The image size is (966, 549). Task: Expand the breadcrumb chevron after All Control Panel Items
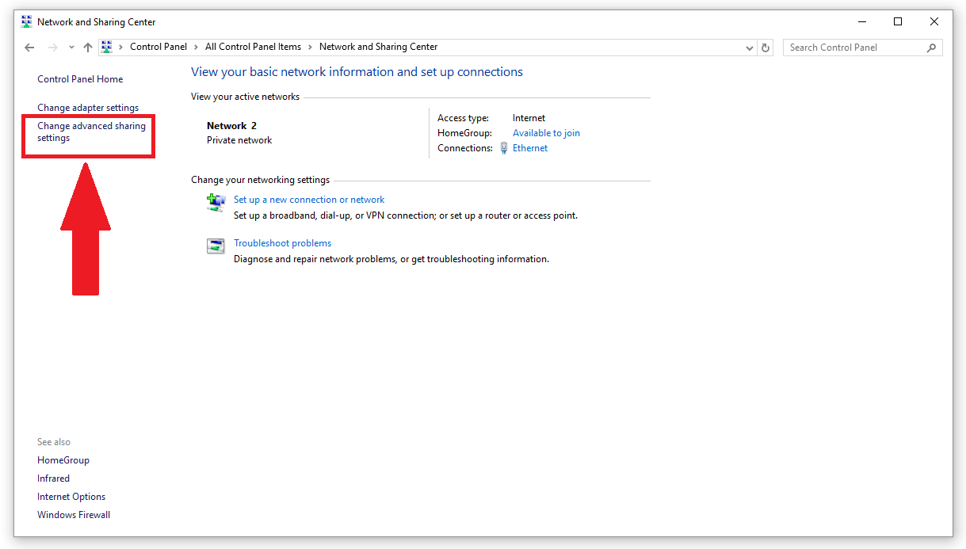point(311,47)
